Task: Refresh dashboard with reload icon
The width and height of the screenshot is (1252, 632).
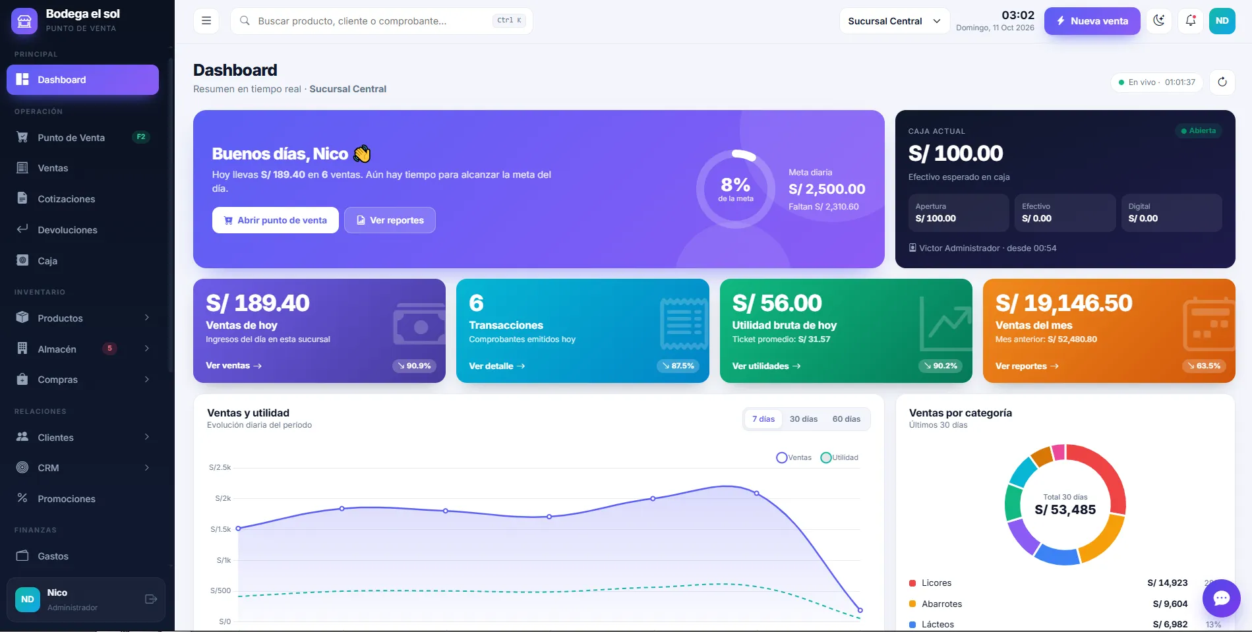Action: tap(1222, 82)
